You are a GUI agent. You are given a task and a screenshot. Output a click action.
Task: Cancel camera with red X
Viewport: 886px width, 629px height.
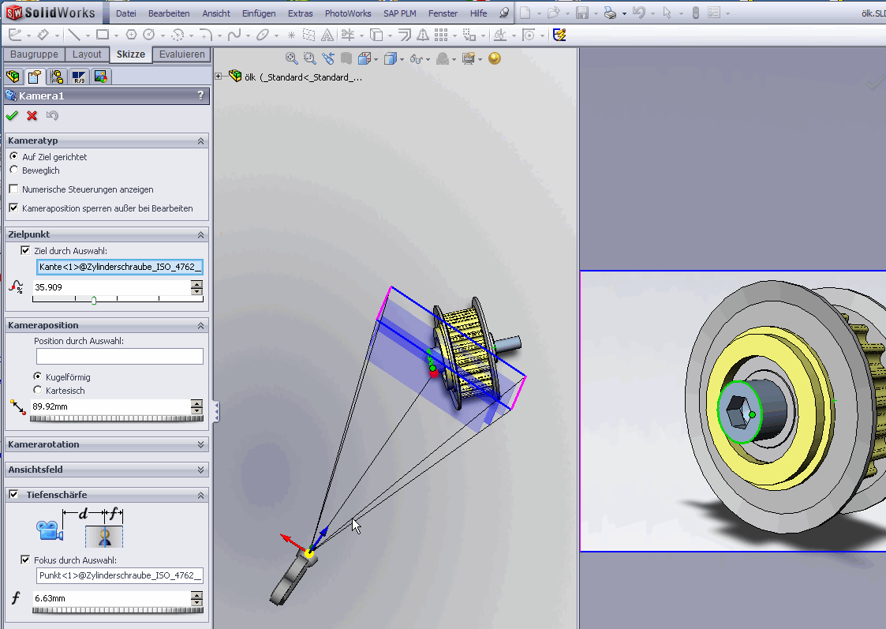click(32, 115)
